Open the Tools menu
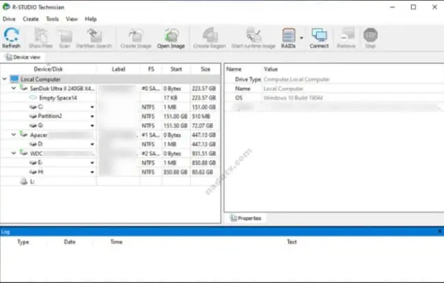This screenshot has width=444, height=283. point(53,19)
